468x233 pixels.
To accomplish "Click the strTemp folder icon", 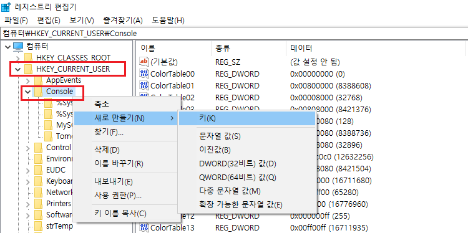I will [39, 227].
